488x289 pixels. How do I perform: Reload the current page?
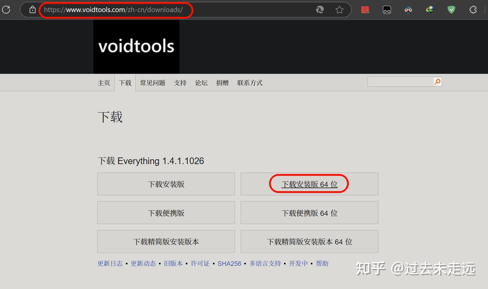[x=6, y=10]
